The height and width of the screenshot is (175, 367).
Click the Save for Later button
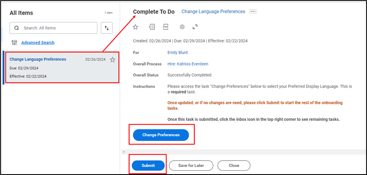190,165
